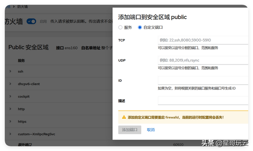Click the custom--XmlIpcRegSvc service name
Image resolution: width=253 pixels, height=151 pixels.
coord(36,134)
